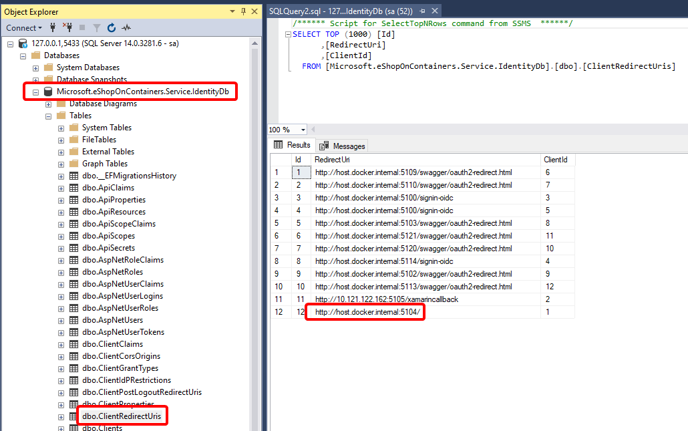Switch to the SQLQuery2.sql tab
The height and width of the screenshot is (431, 688).
pyautogui.click(x=341, y=11)
